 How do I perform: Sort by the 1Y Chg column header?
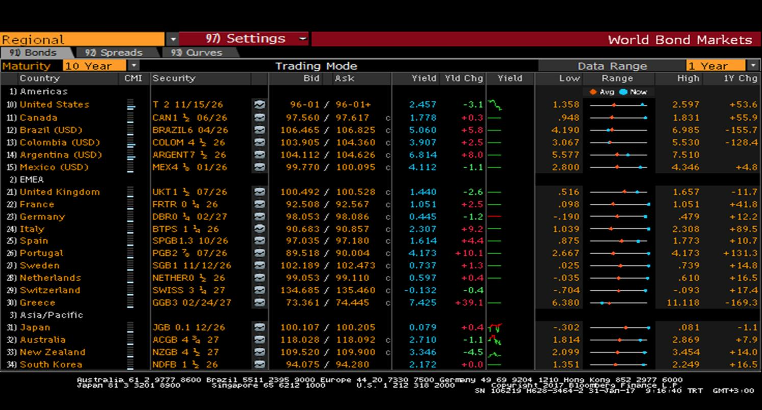click(x=740, y=78)
